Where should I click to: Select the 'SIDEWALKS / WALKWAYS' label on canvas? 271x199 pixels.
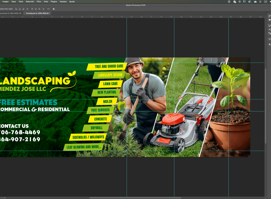coord(88,137)
